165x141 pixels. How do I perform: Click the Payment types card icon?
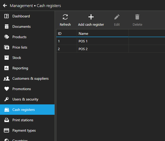tap(6, 130)
